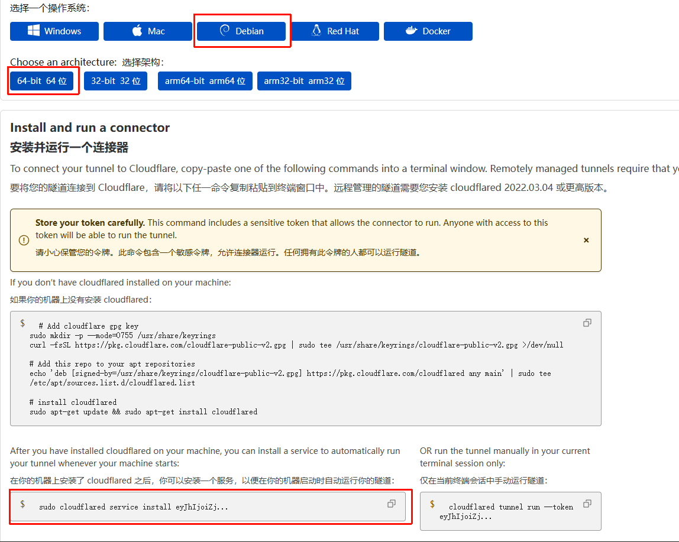Click the /etc/apt/sources.list.d/cloudflared.list line
The image size is (679, 542).
tap(112, 383)
